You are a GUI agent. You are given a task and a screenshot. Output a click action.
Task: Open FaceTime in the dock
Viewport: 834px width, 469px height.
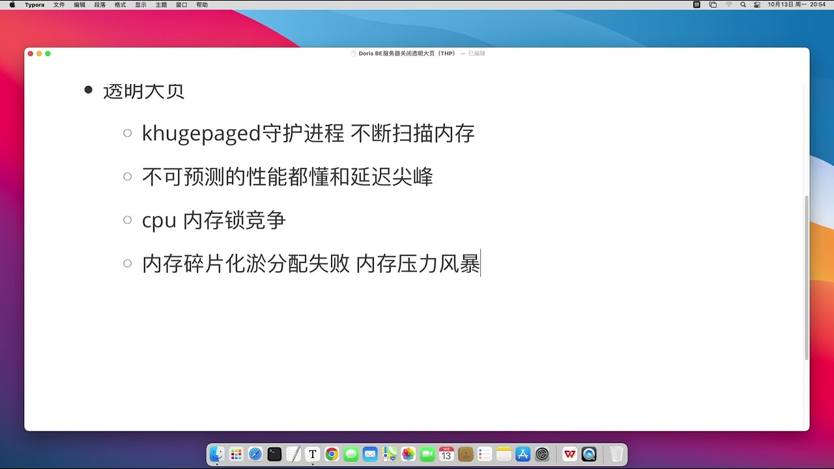[427, 454]
